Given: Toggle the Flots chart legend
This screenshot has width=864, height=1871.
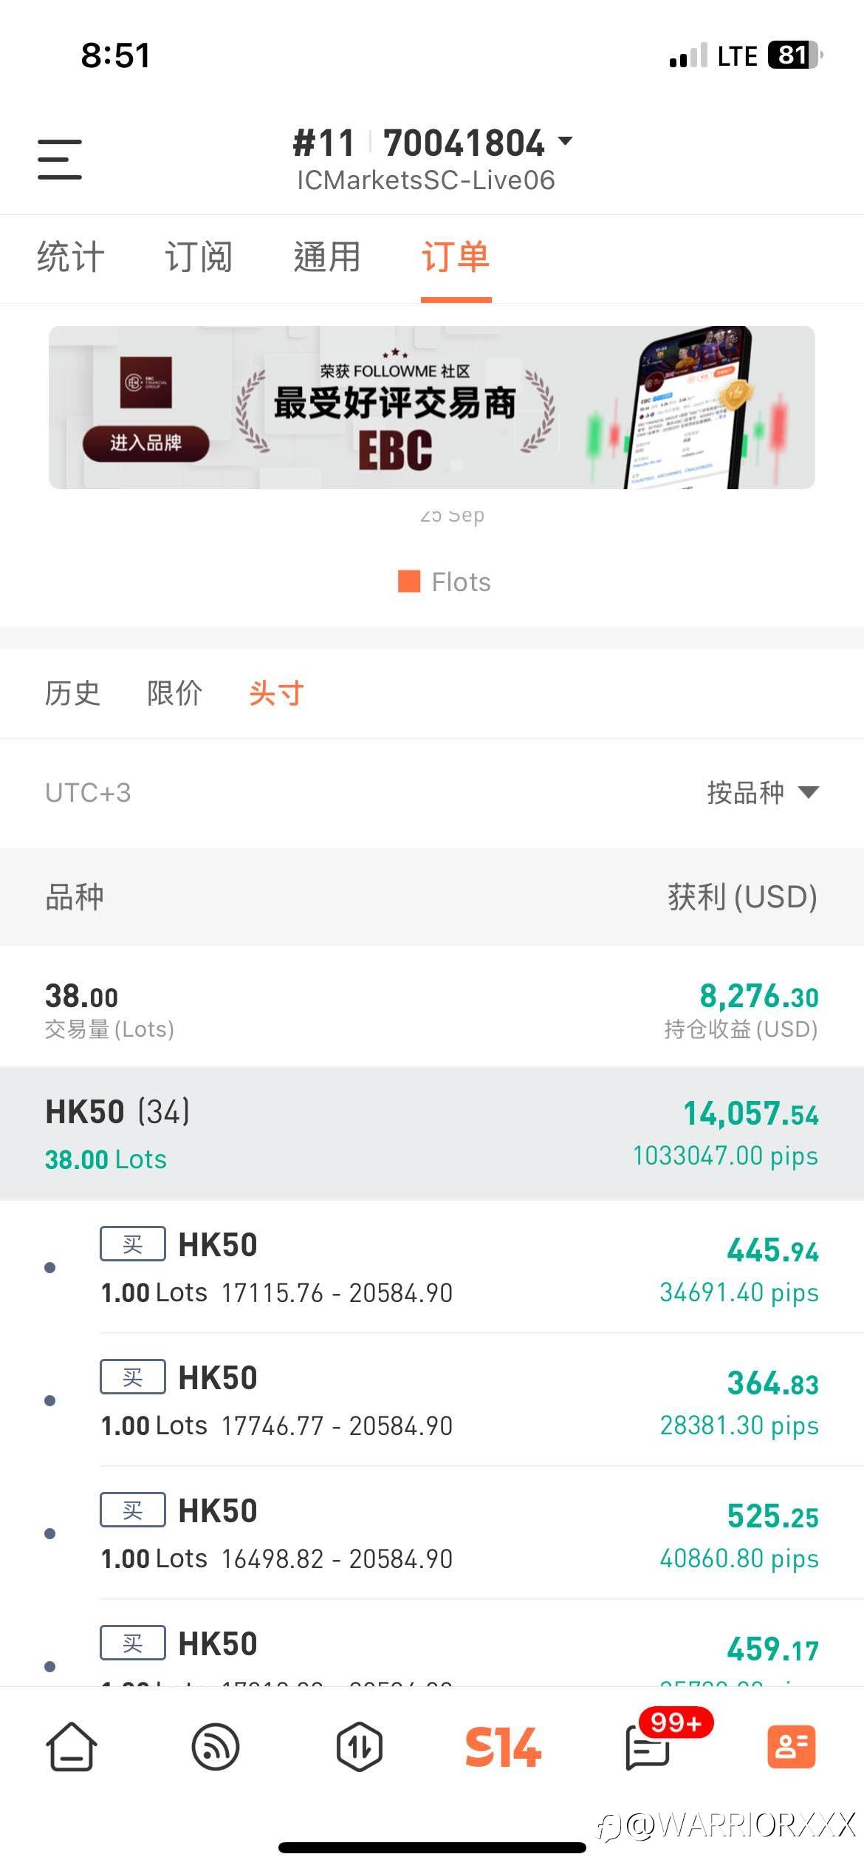Looking at the screenshot, I should click(x=445, y=582).
